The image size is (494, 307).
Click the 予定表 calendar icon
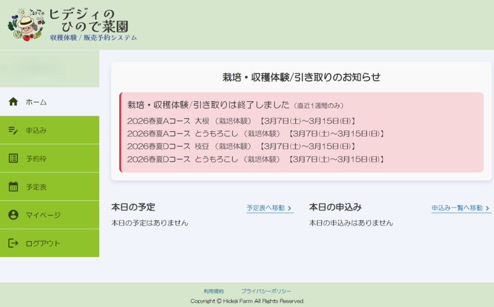(14, 187)
